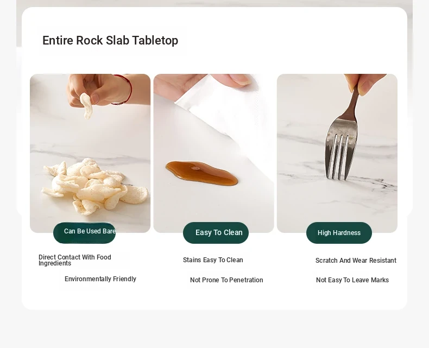Image resolution: width=429 pixels, height=348 pixels.
Task: Click the 'Environmentally Friendly' text
Action: coord(100,279)
